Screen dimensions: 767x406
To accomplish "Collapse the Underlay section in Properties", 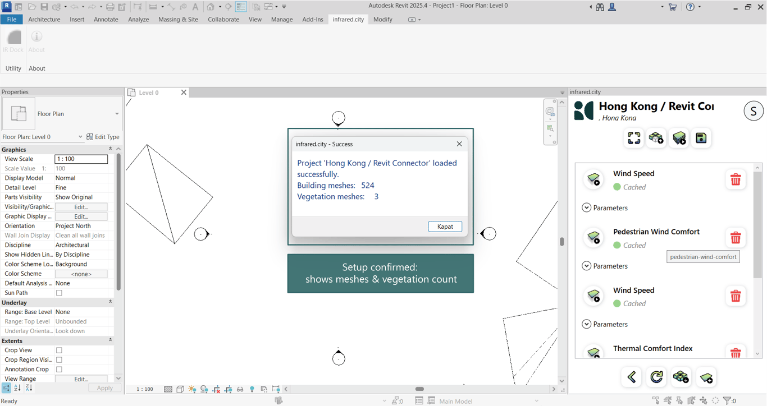I will click(110, 302).
